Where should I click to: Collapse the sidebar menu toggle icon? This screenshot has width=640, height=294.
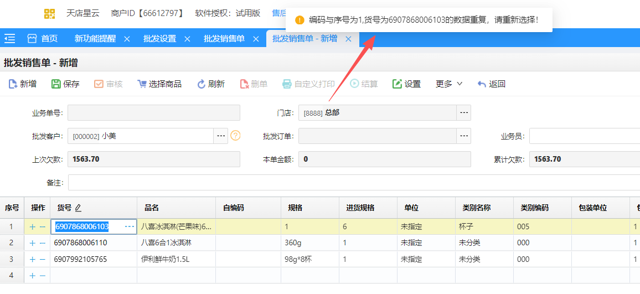9,39
